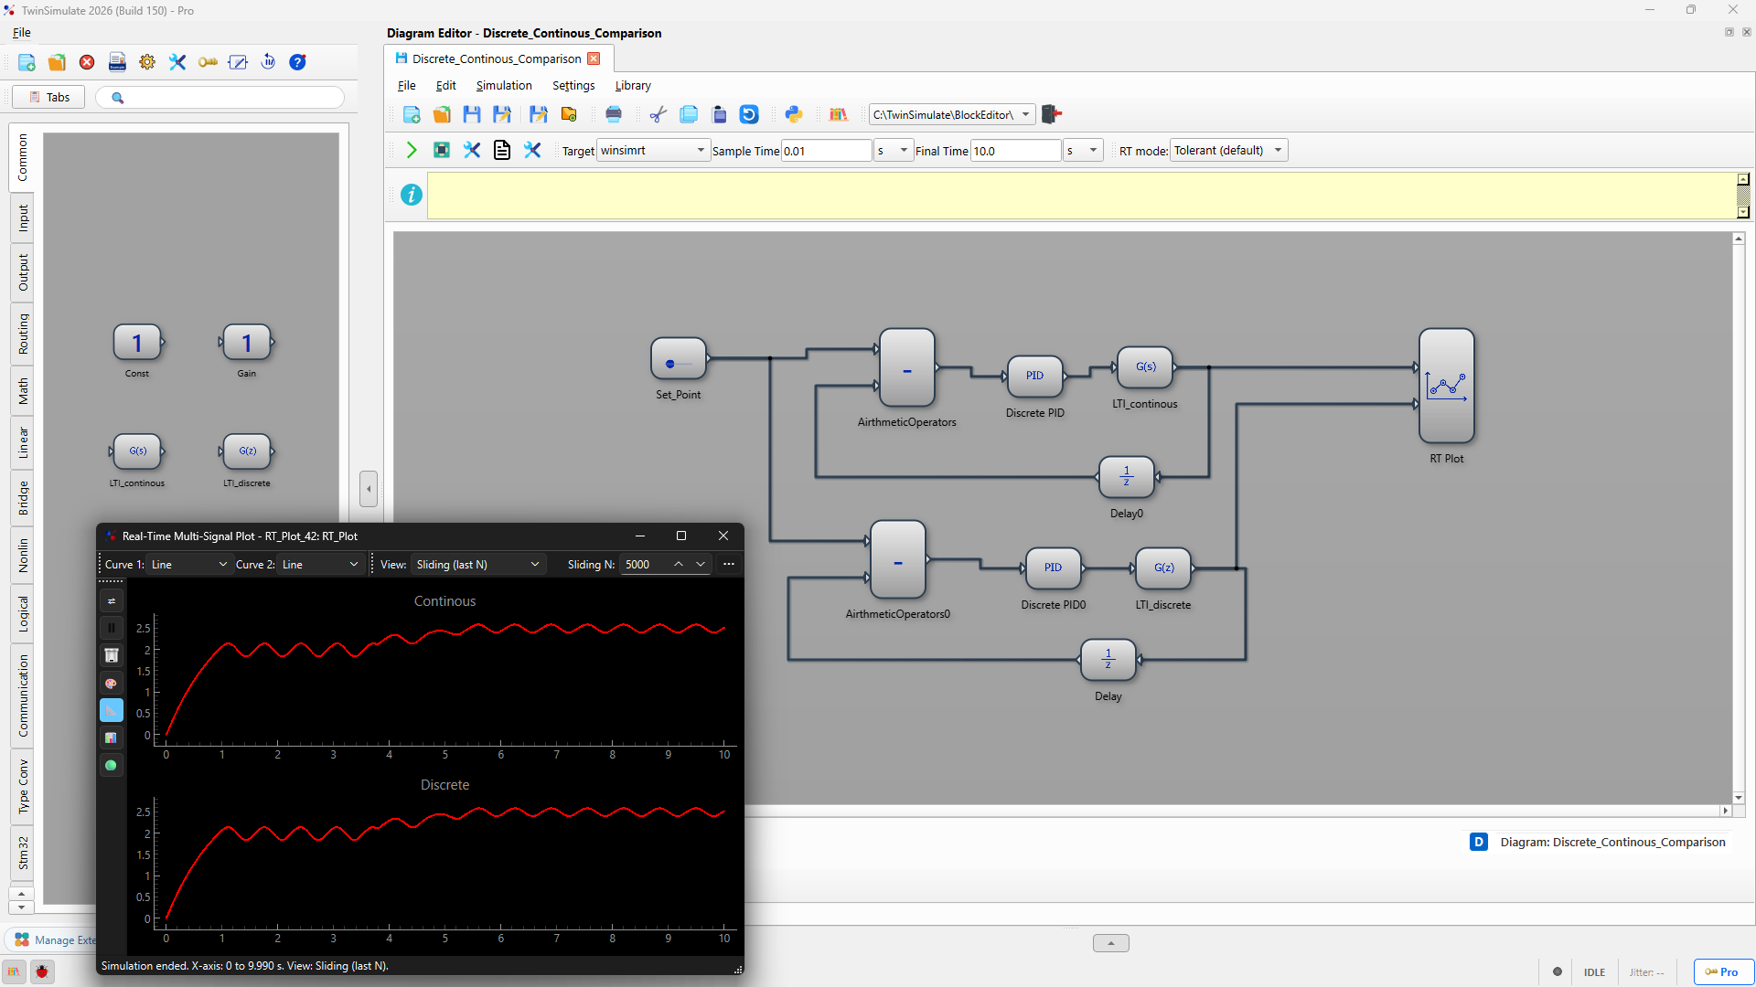Click the three-dots more options in plot toolbar
This screenshot has height=987, width=1756.
(729, 564)
